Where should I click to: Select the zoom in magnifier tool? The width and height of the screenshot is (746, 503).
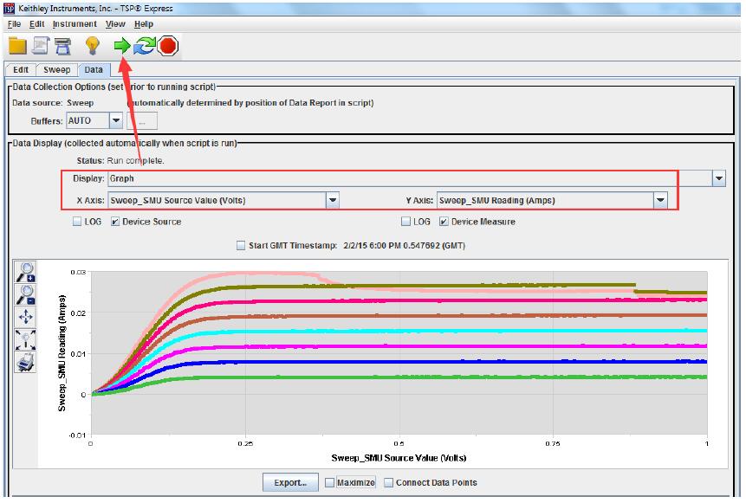click(25, 272)
